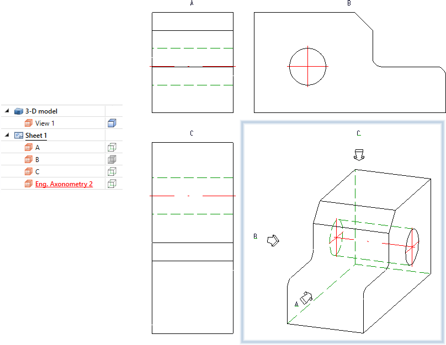Screen dimensions: 446x345
Task: Select rear hole ellipse in axonometric view
Action: pos(336,238)
